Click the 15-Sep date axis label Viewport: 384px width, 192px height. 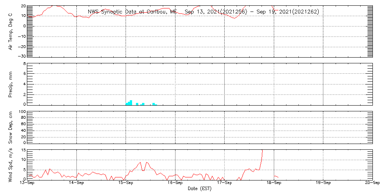[126, 183]
